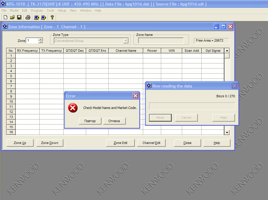
Task: Click the QT/DQT Dec column header
Action: point(75,51)
